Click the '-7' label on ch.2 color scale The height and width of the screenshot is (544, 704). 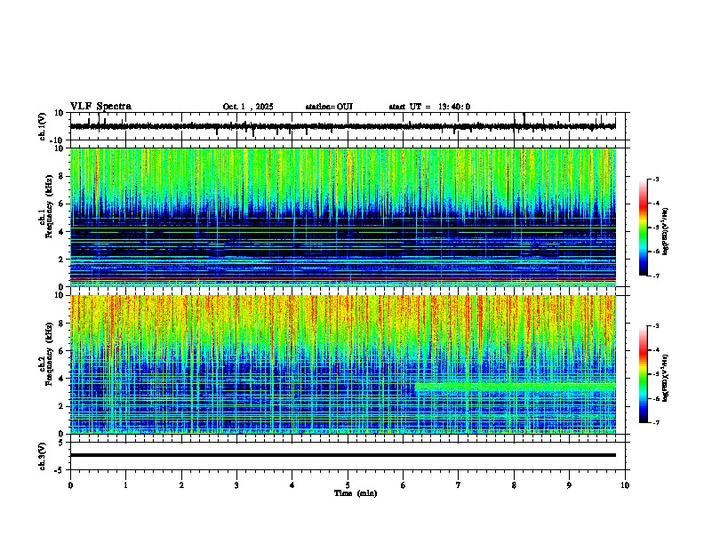click(655, 422)
